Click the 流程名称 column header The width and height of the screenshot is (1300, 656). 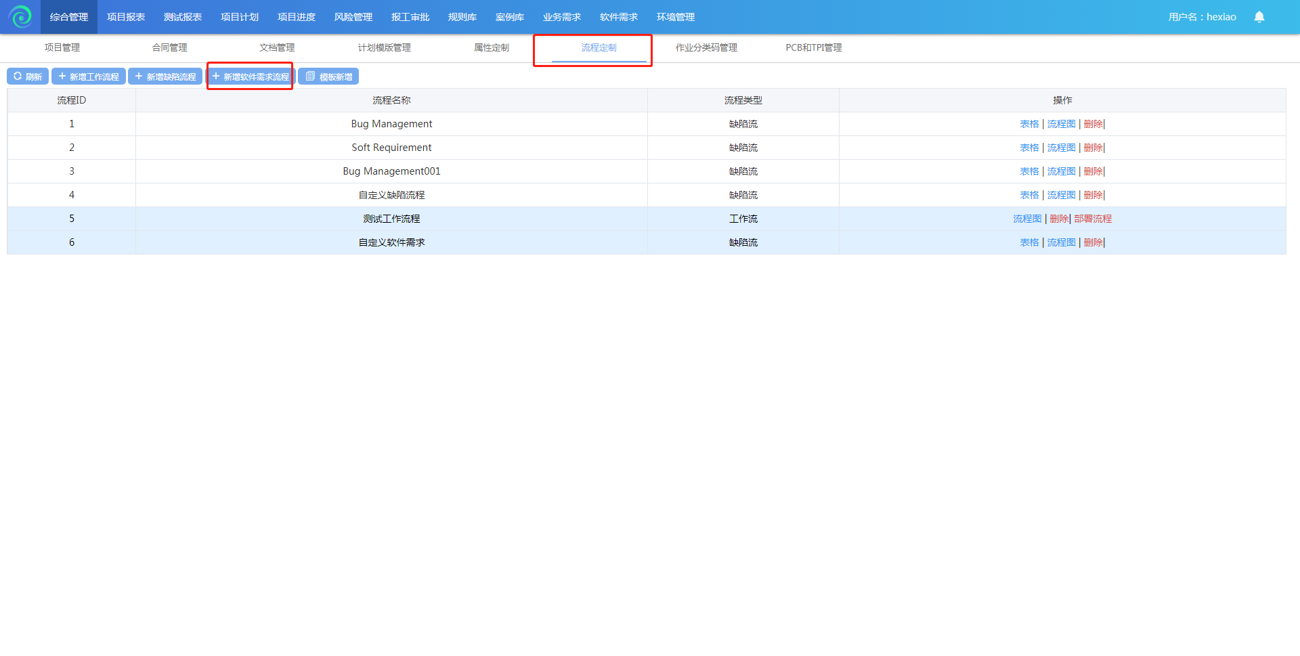tap(391, 100)
